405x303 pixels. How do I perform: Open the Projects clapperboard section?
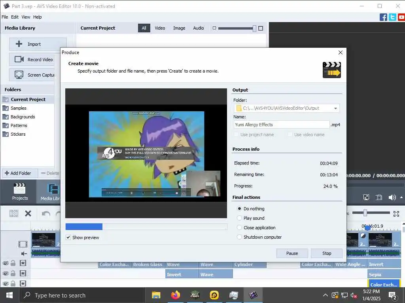click(20, 192)
